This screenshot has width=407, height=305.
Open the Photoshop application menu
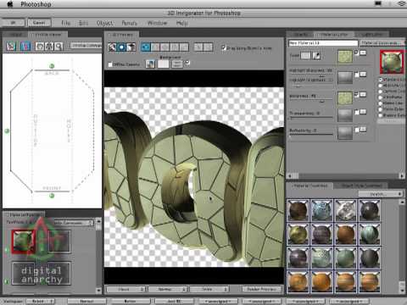(x=36, y=4)
